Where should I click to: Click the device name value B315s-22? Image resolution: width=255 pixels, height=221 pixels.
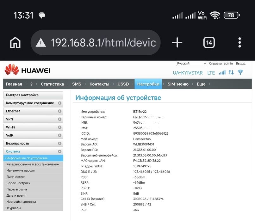(x=140, y=112)
